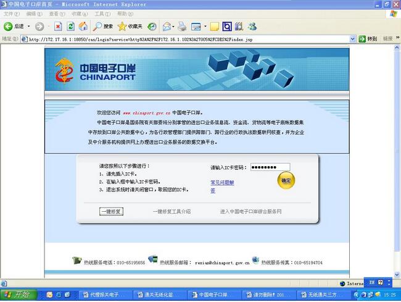Open 进入中国电子口岸综合服务网 link
Viewport: 401px width, 302px height.
250,212
